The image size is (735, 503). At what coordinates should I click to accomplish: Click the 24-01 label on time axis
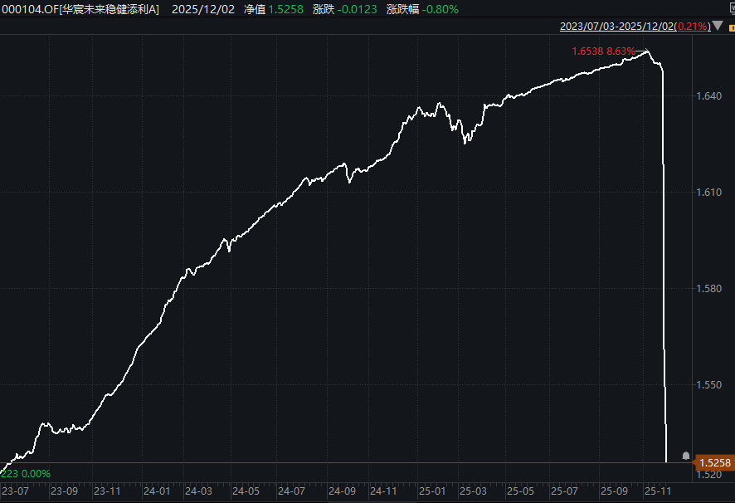click(x=157, y=491)
